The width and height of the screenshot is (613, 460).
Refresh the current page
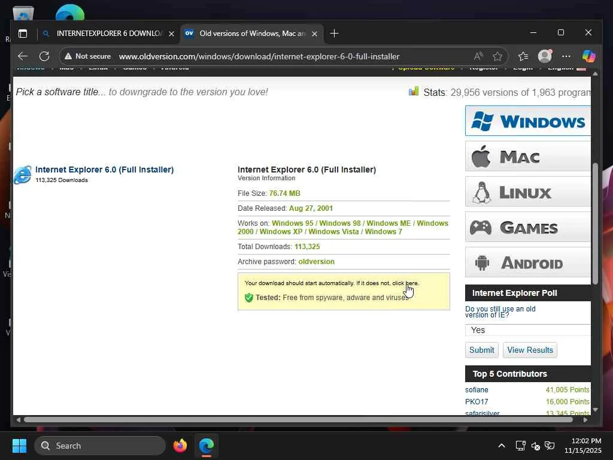point(44,56)
